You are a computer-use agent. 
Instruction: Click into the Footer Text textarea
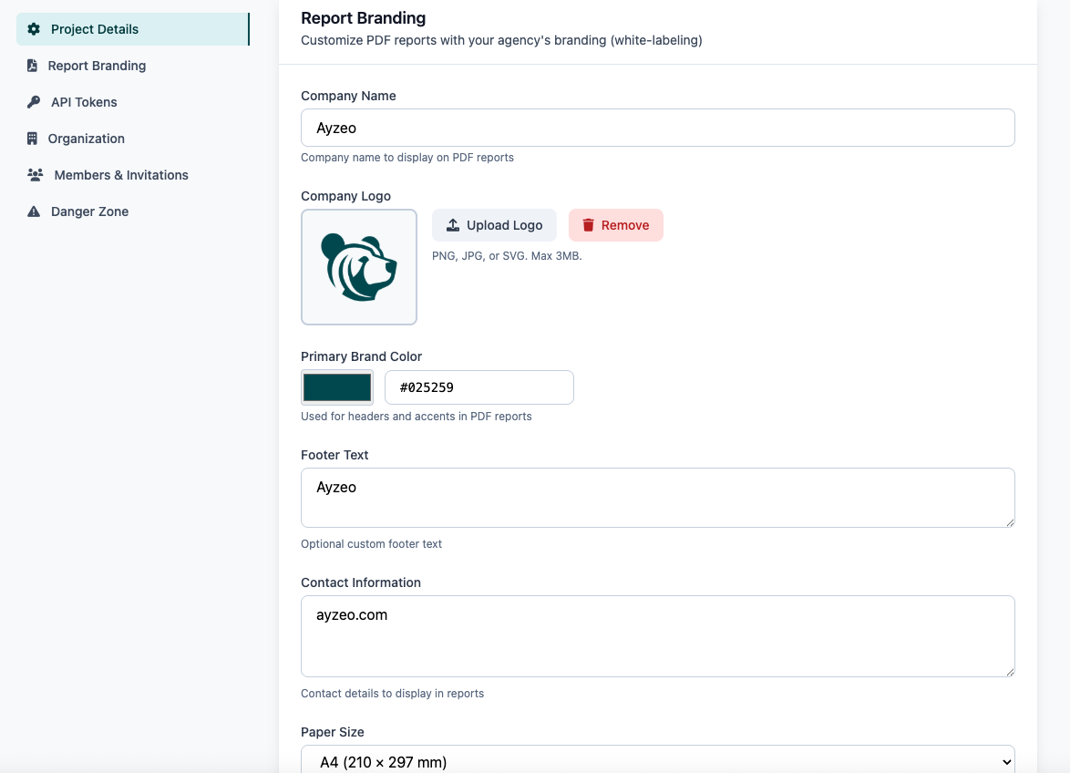point(657,498)
